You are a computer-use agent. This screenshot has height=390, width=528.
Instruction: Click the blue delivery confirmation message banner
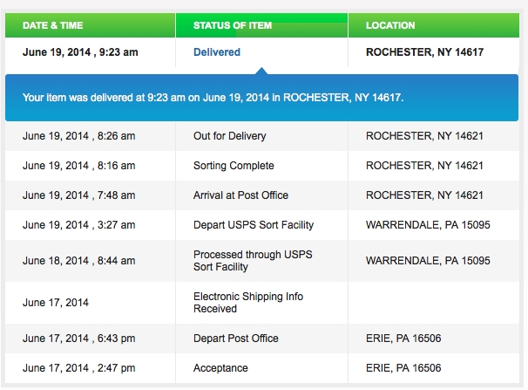261,97
